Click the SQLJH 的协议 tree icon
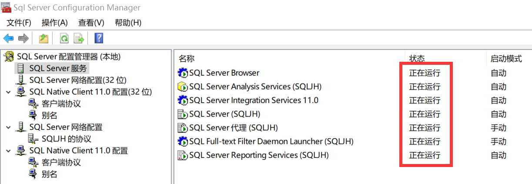 tap(33, 139)
